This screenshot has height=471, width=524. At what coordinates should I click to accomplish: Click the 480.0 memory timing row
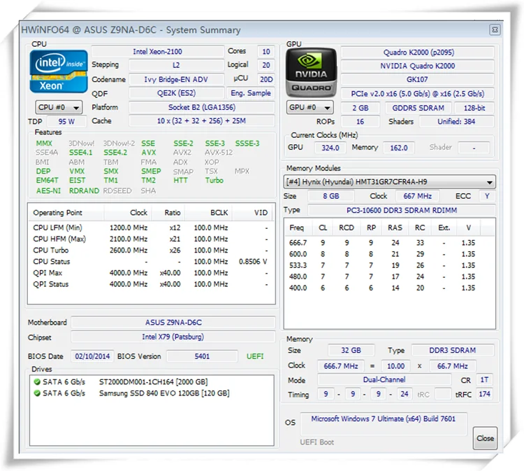coord(389,276)
